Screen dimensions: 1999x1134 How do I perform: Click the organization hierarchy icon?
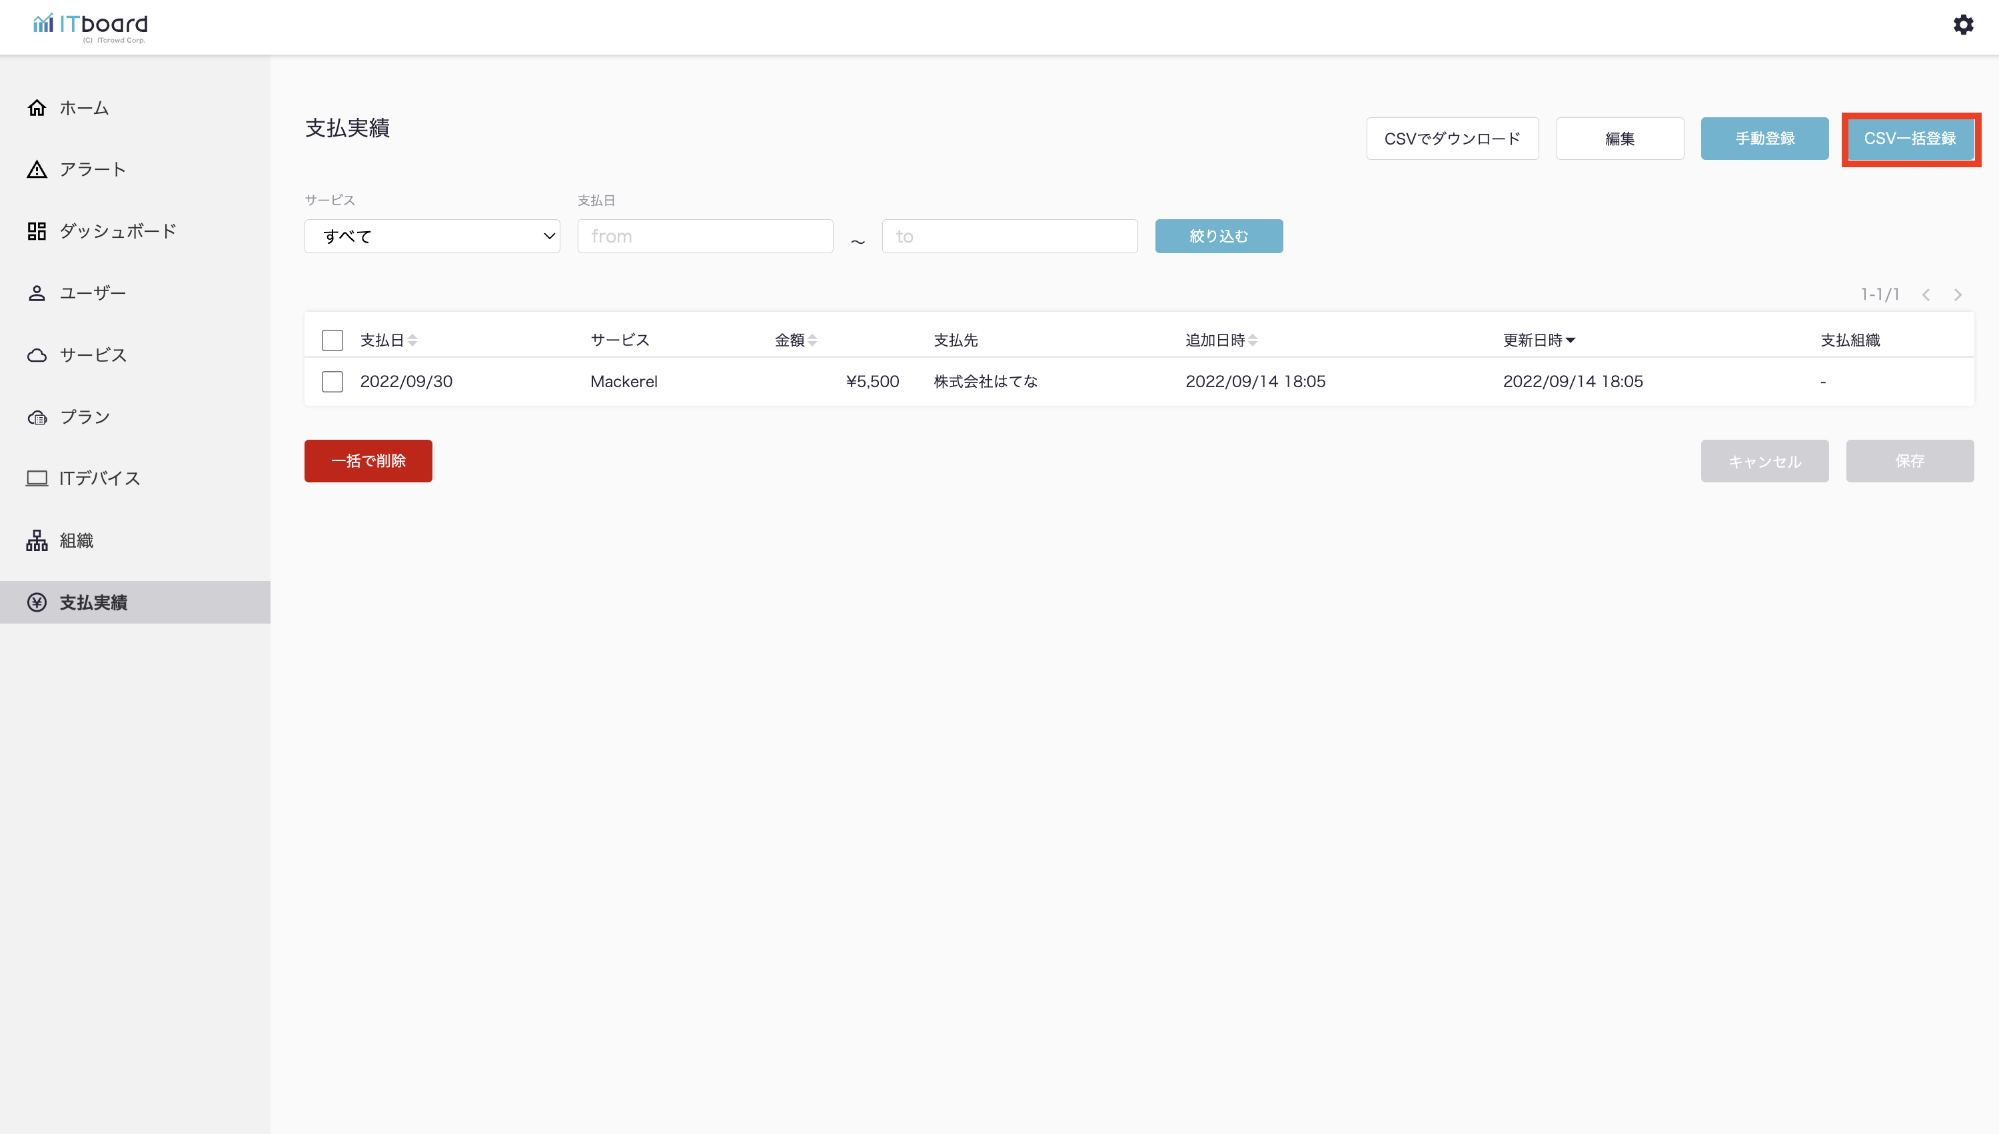(37, 540)
